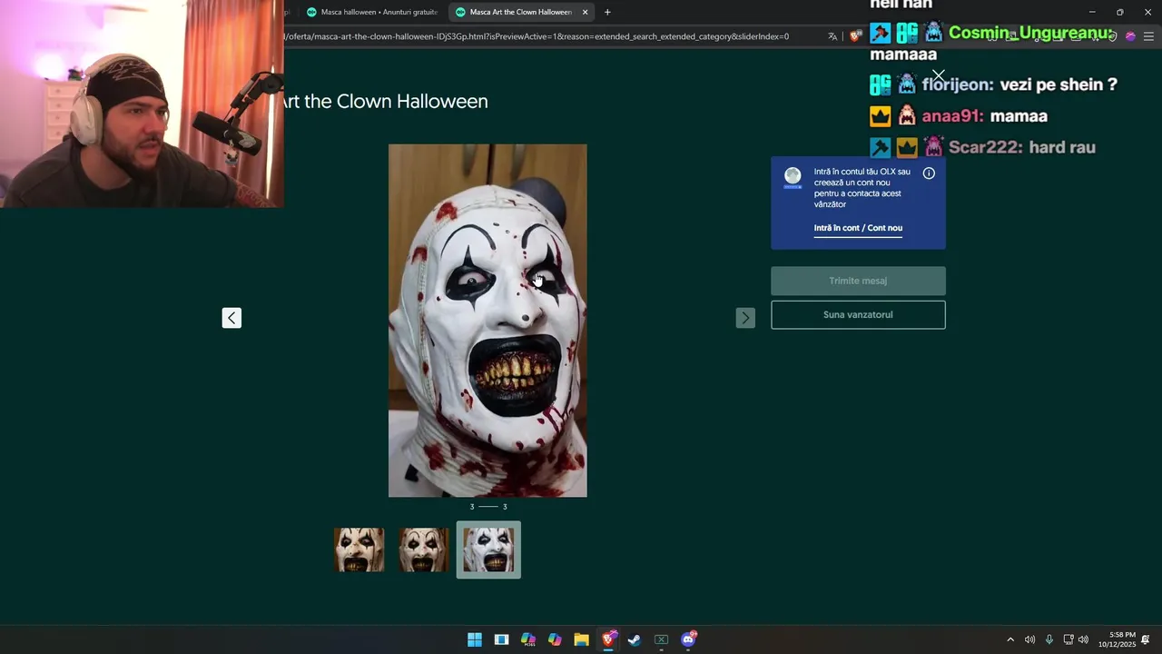Click the notification bell in the taskbar
The image size is (1162, 654).
point(1146,639)
